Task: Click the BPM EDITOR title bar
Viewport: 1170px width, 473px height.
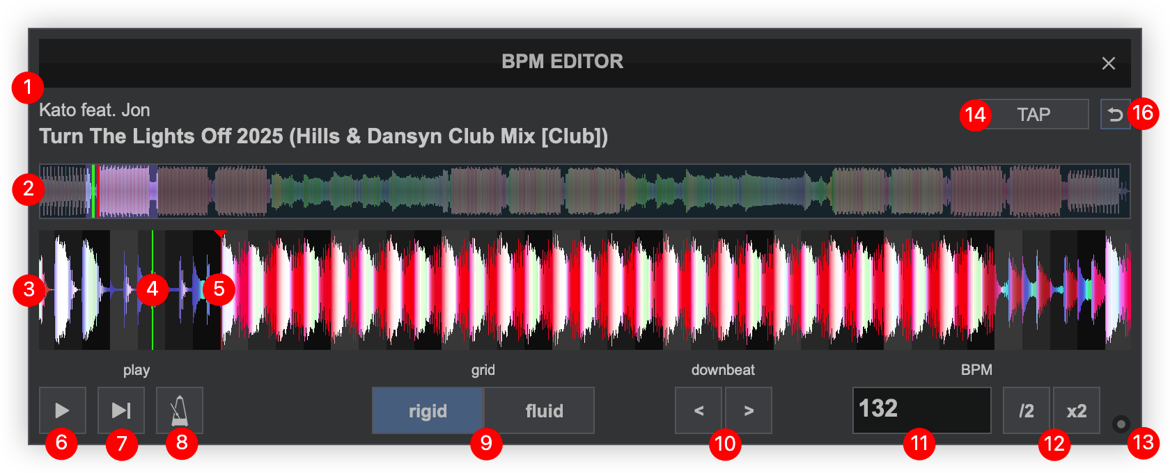Action: (x=562, y=62)
